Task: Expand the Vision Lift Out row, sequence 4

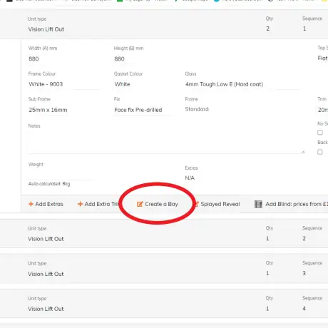Action: (164, 304)
